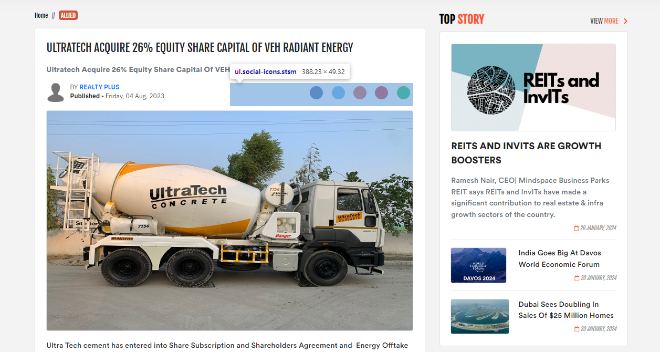Open 'REITs and InvITs Are Growth Boosters' headline
This screenshot has width=660, height=352.
(526, 153)
